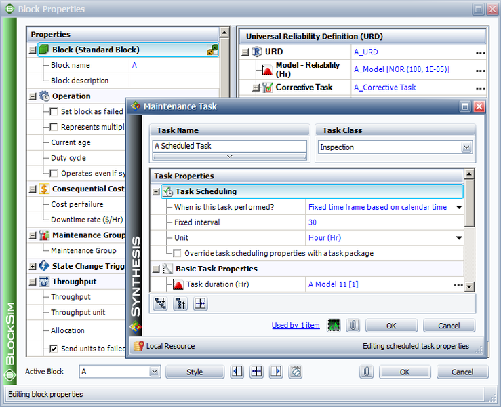The image size is (501, 407).
Task: Click ellipsis button for A_Model row
Action: point(480,70)
